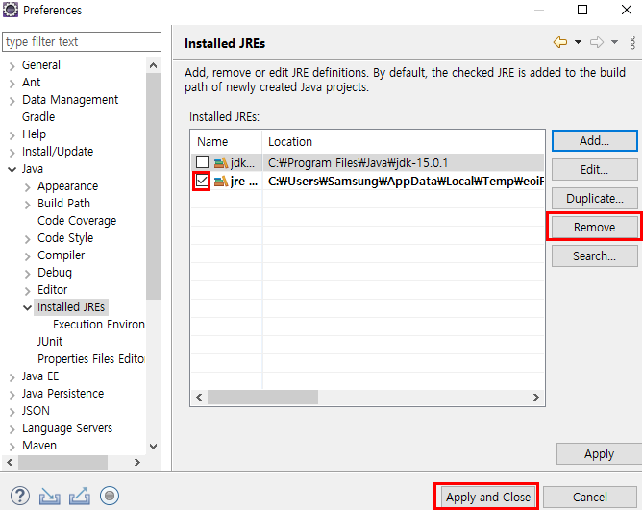The width and height of the screenshot is (643, 510).
Task: Expand the General tree node
Action: [x=12, y=65]
